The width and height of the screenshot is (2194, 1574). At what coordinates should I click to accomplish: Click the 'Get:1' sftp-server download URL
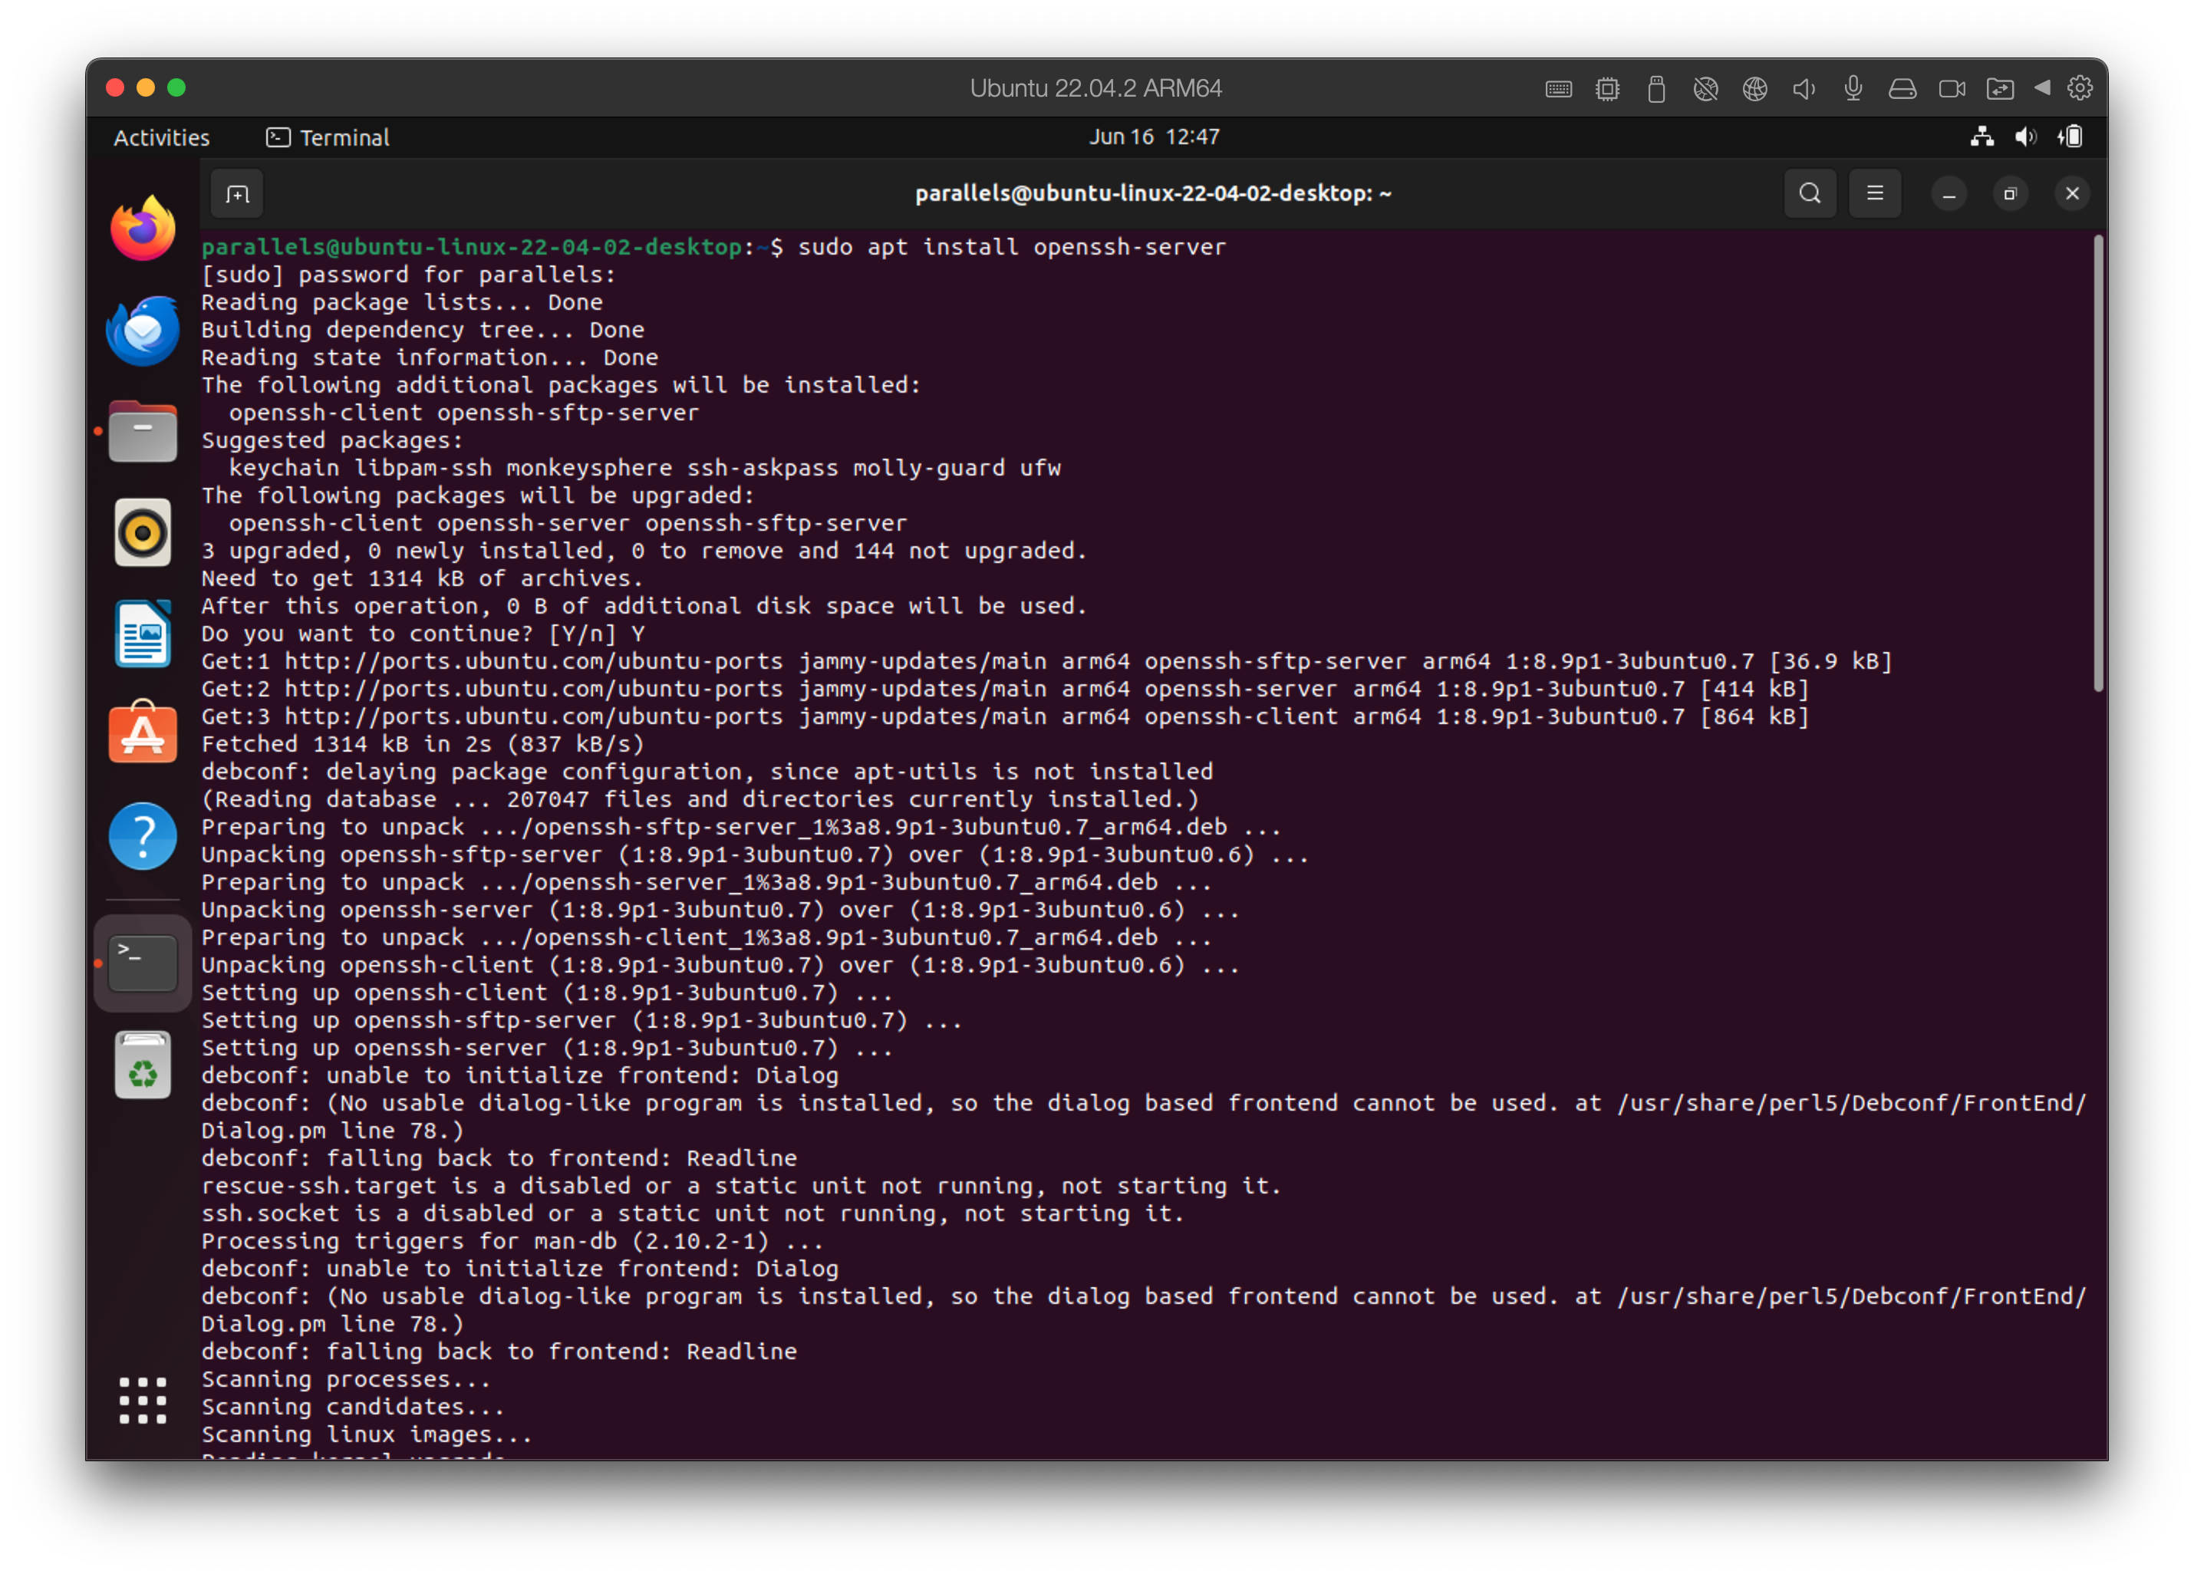coord(534,662)
